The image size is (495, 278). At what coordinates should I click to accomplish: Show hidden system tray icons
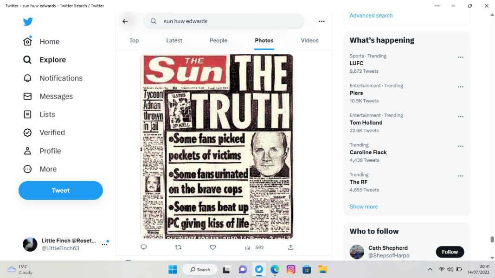(430, 269)
